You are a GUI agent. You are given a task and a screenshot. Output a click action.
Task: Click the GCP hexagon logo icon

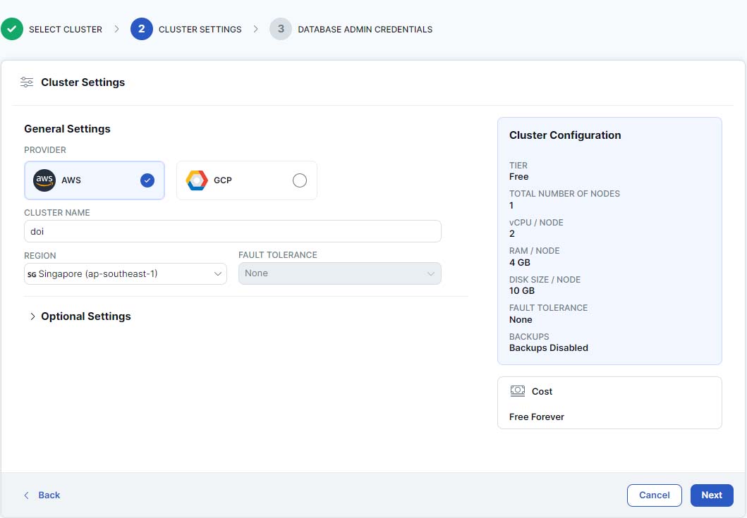tap(197, 180)
